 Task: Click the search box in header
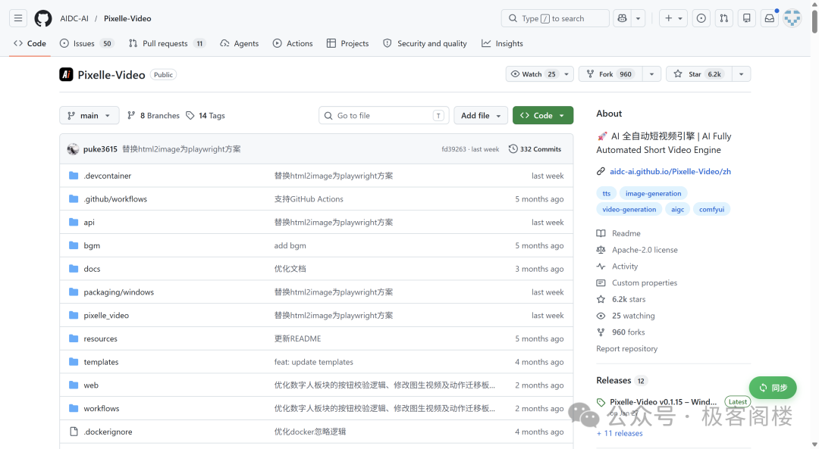point(554,18)
